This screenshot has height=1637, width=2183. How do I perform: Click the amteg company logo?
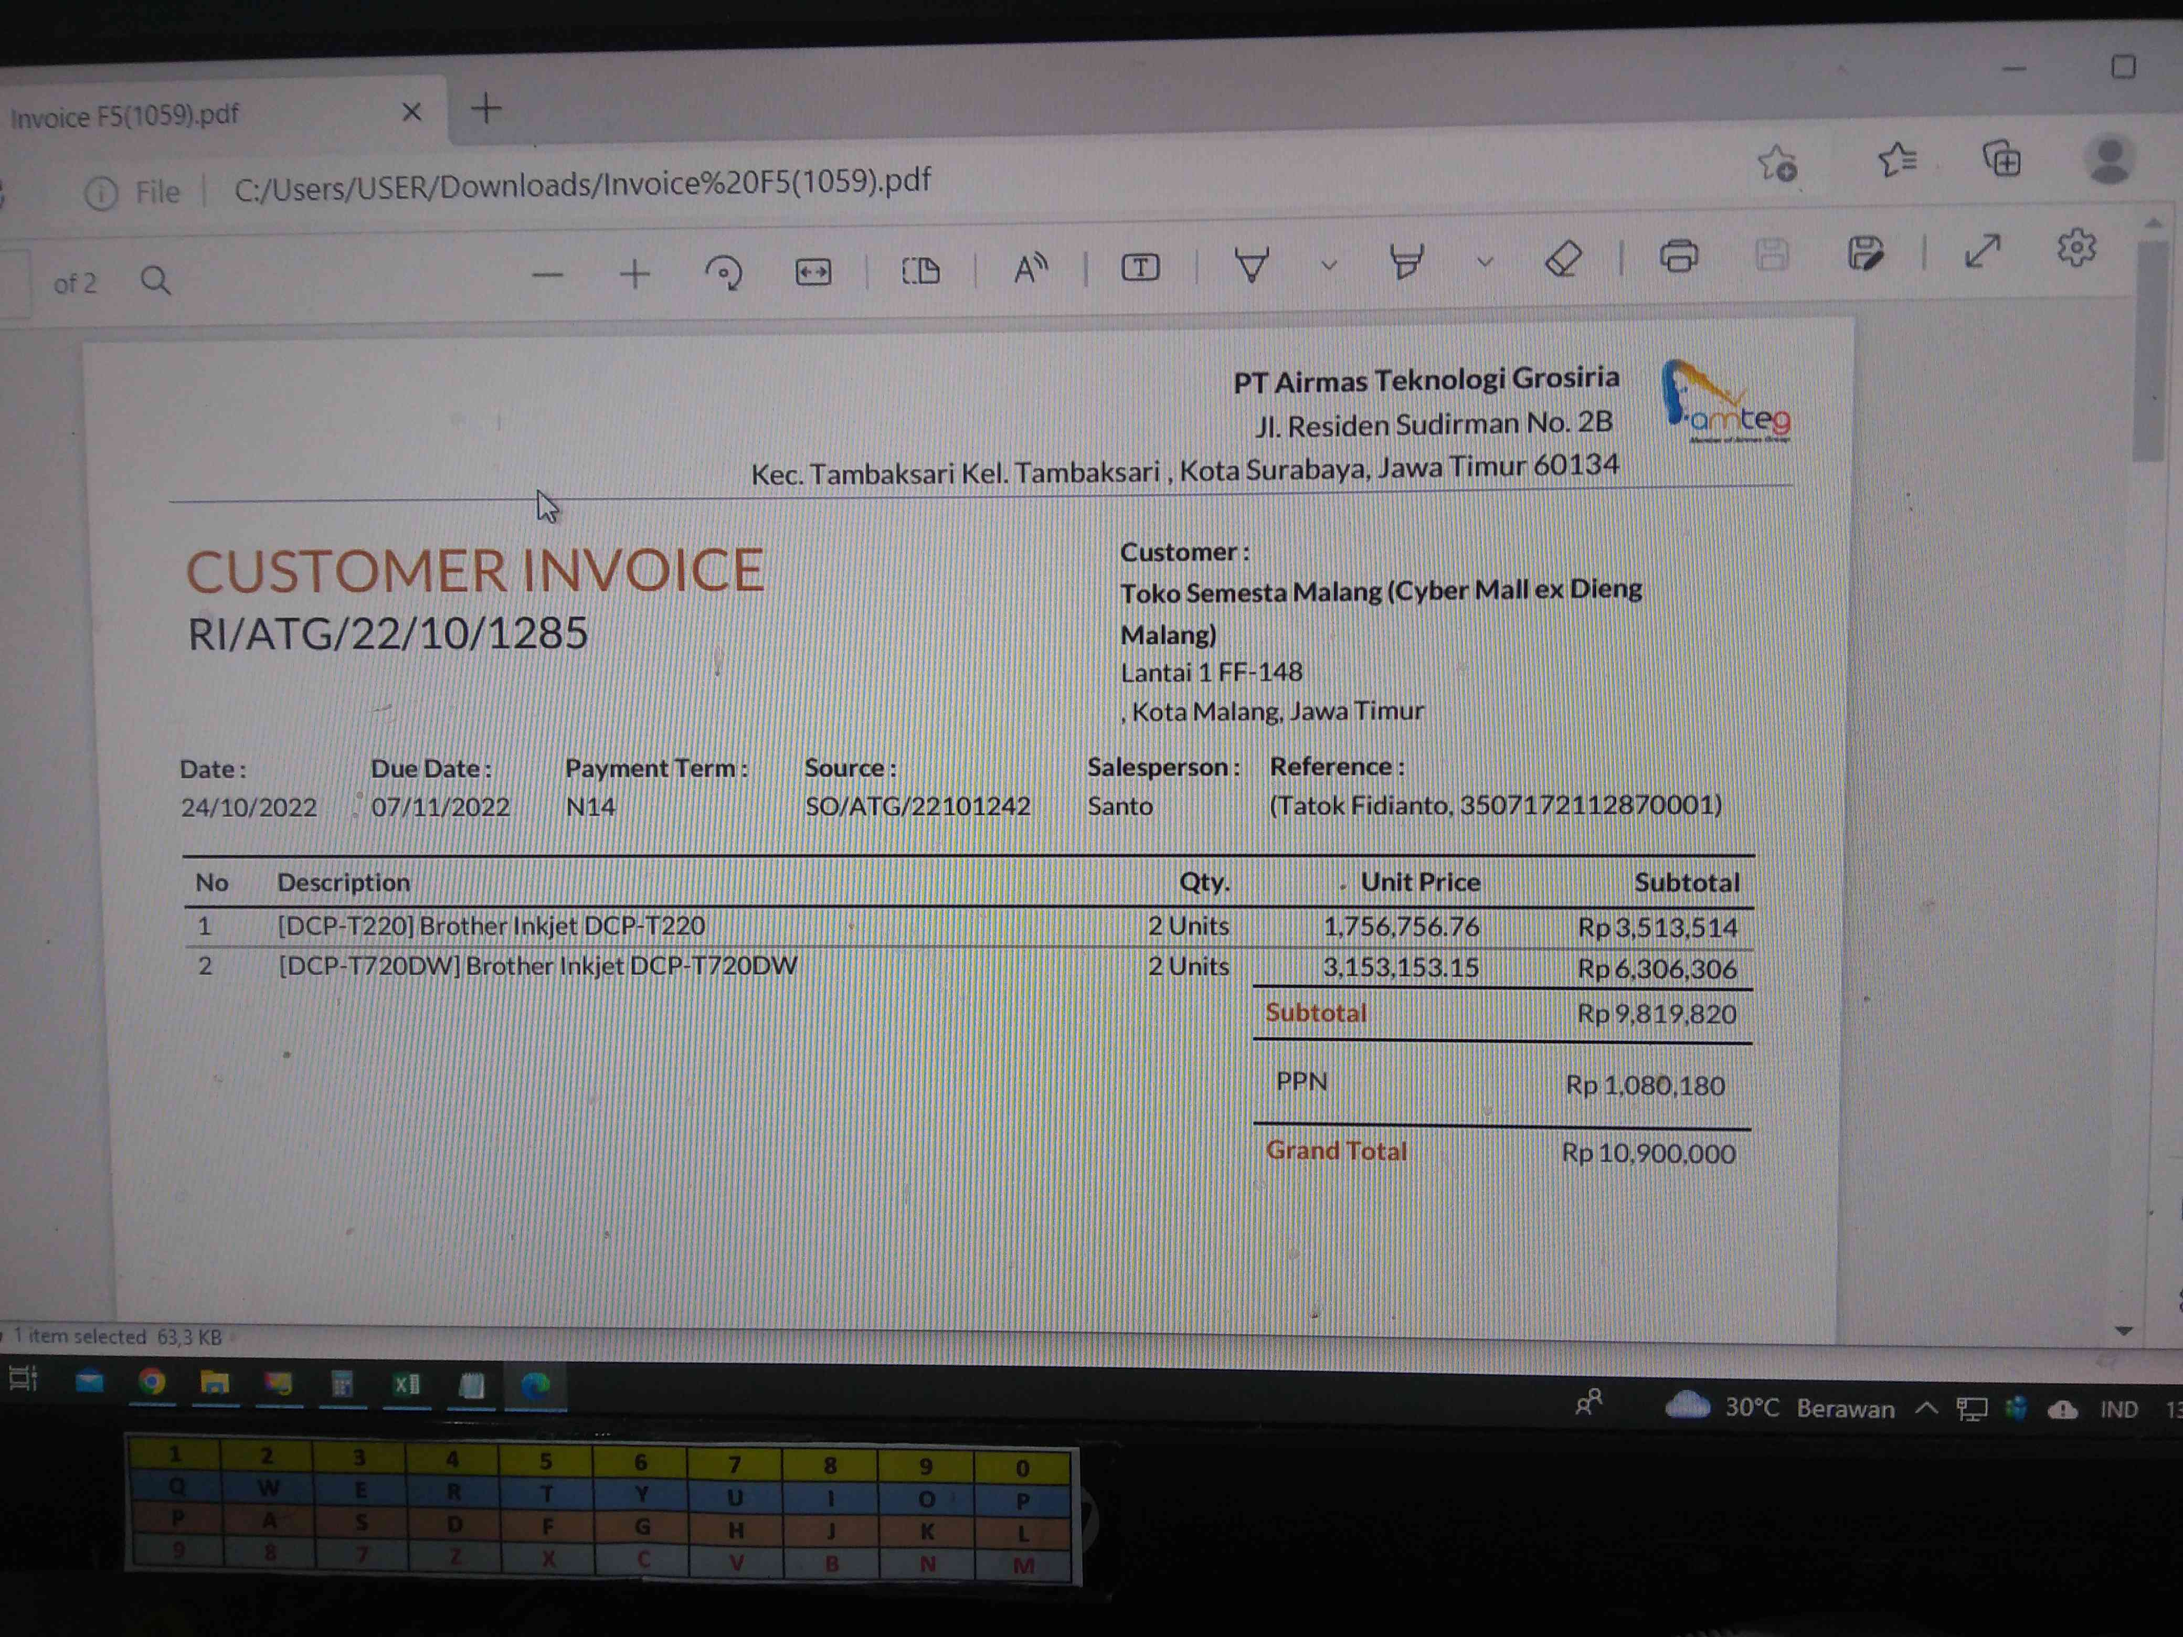[1726, 402]
